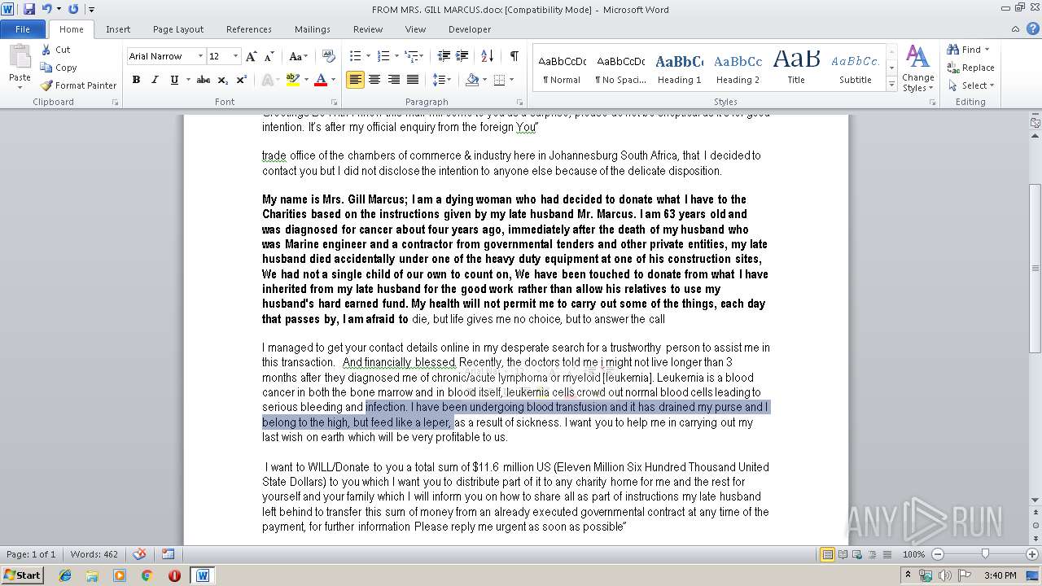This screenshot has width=1042, height=586.
Task: Apply superscript formatting
Action: coord(242,80)
